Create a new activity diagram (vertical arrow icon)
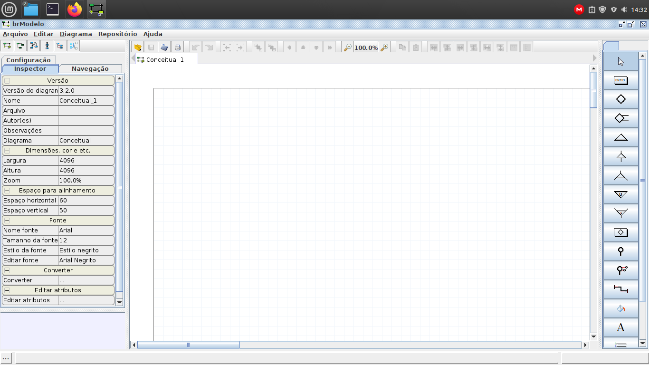649x365 pixels. tap(47, 46)
